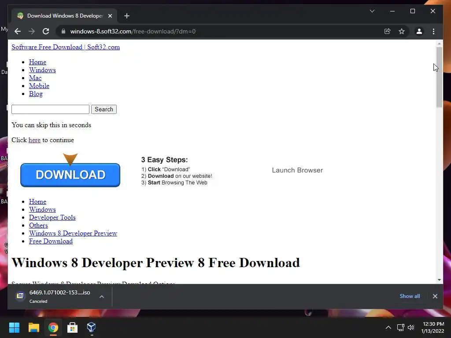Reload the current page
Viewport: 451px width, 338px height.
[x=46, y=31]
